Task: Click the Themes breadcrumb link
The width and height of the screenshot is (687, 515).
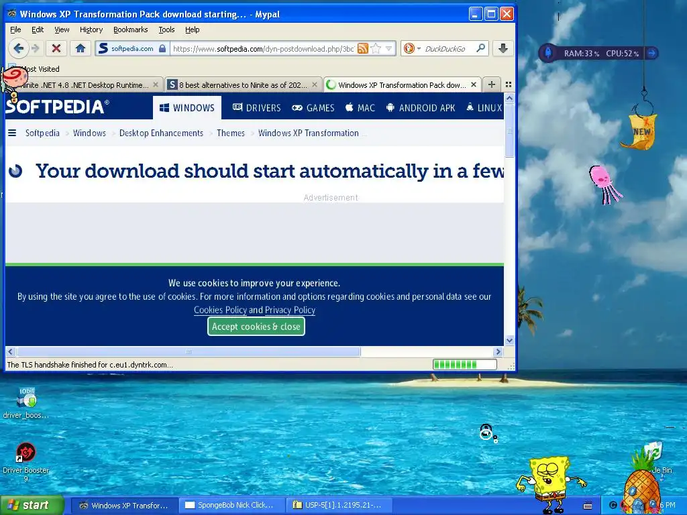Action: (x=231, y=133)
